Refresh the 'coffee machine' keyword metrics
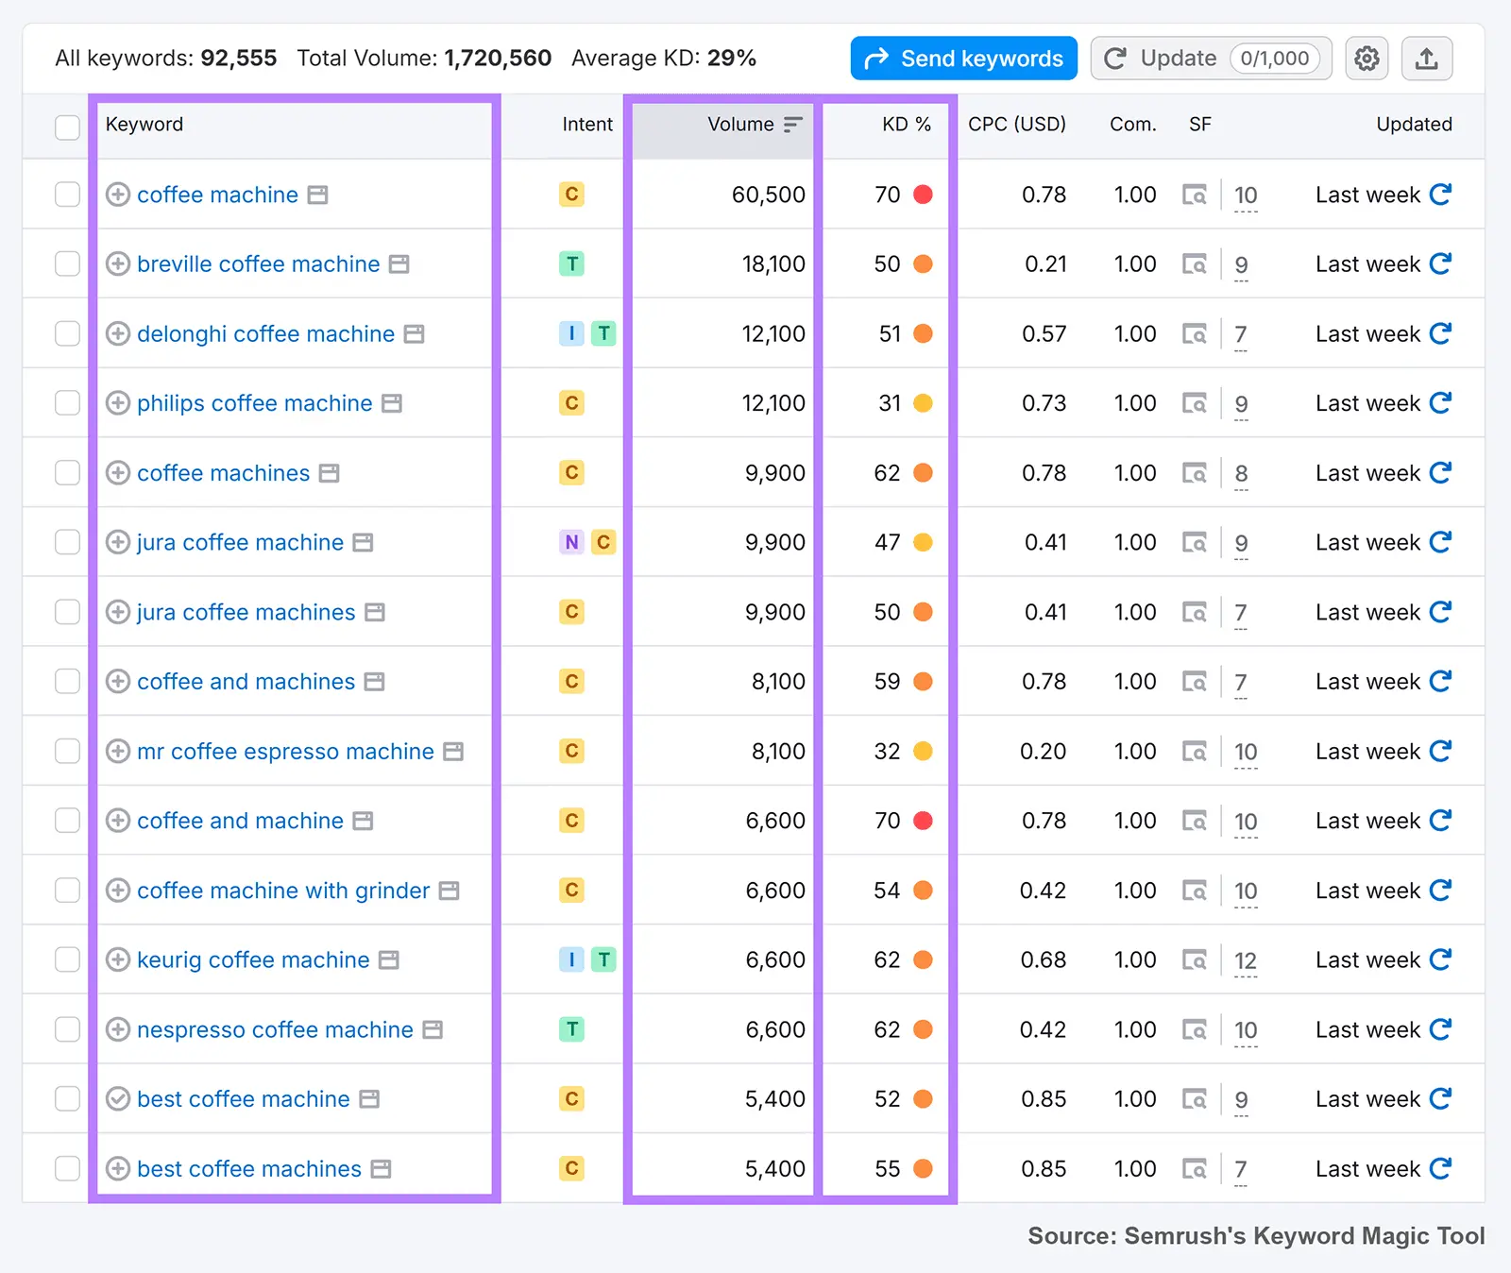Screen dimensions: 1511x1273 click(x=1440, y=195)
